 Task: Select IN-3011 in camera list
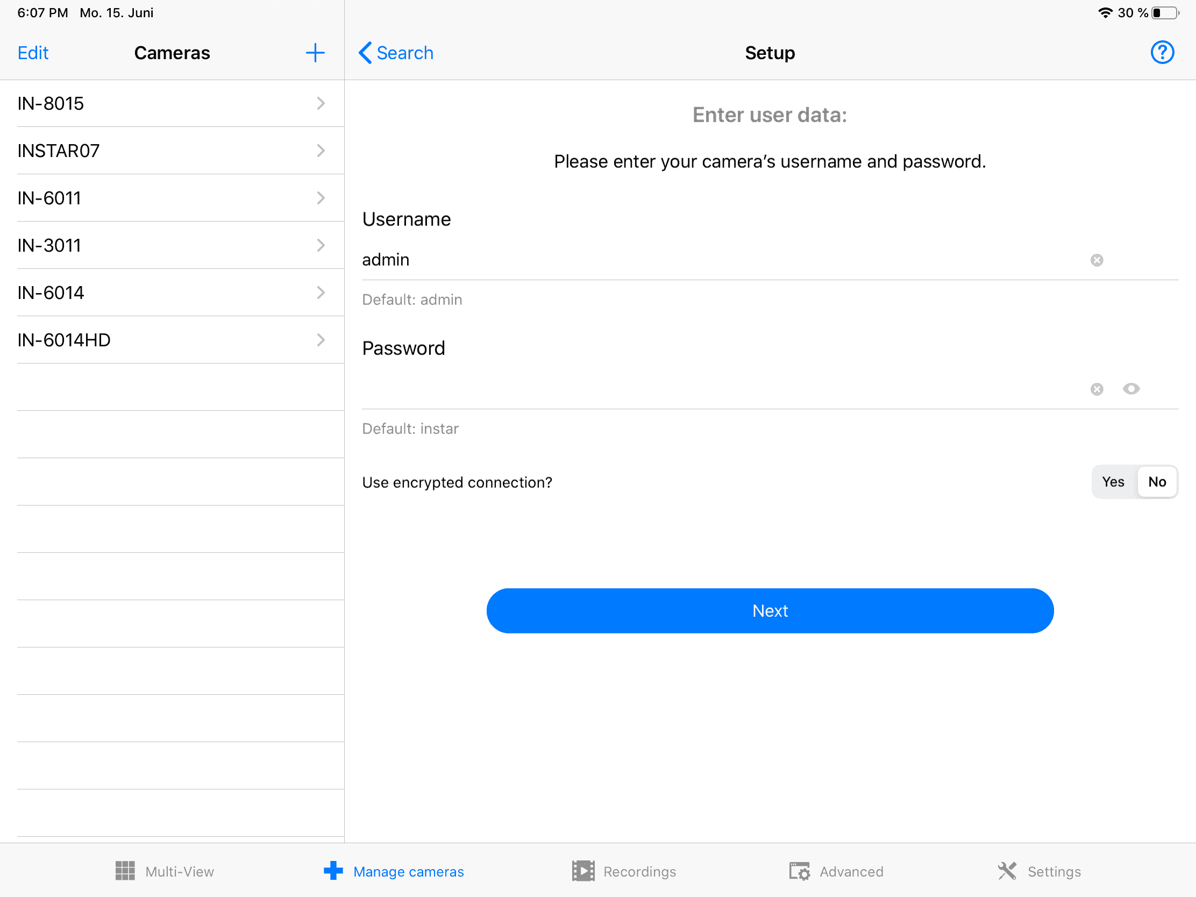click(172, 245)
